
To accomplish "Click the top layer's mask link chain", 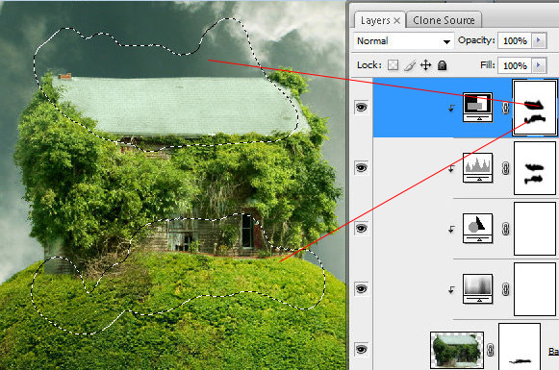I will click(x=505, y=108).
